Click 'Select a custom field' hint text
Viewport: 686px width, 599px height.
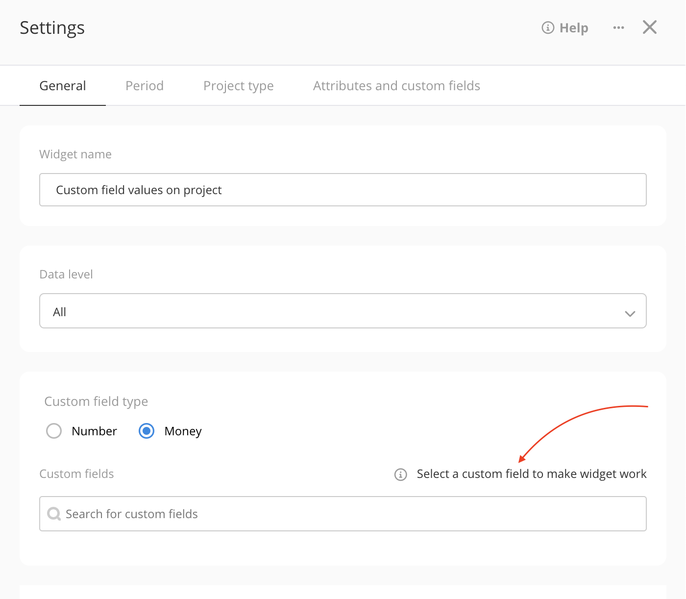coord(531,474)
